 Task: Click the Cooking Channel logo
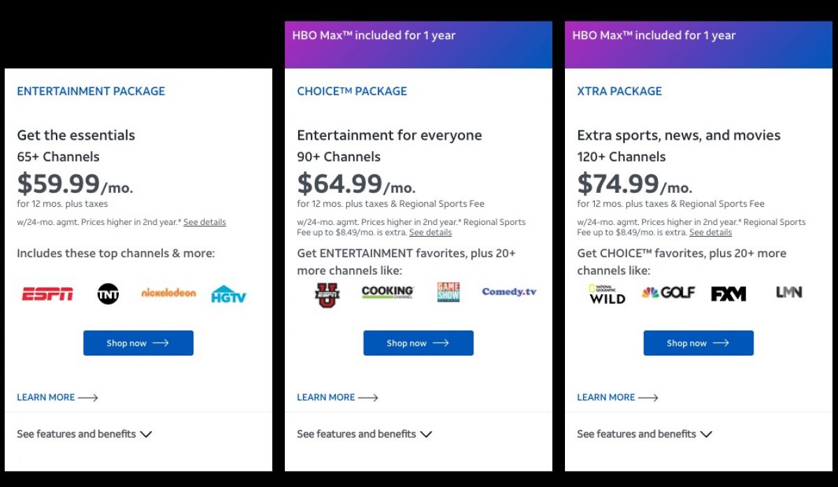pyautogui.click(x=388, y=292)
